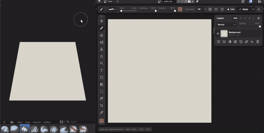Select the Magic Wand tool
This screenshot has height=133, width=264.
click(x=102, y=98)
